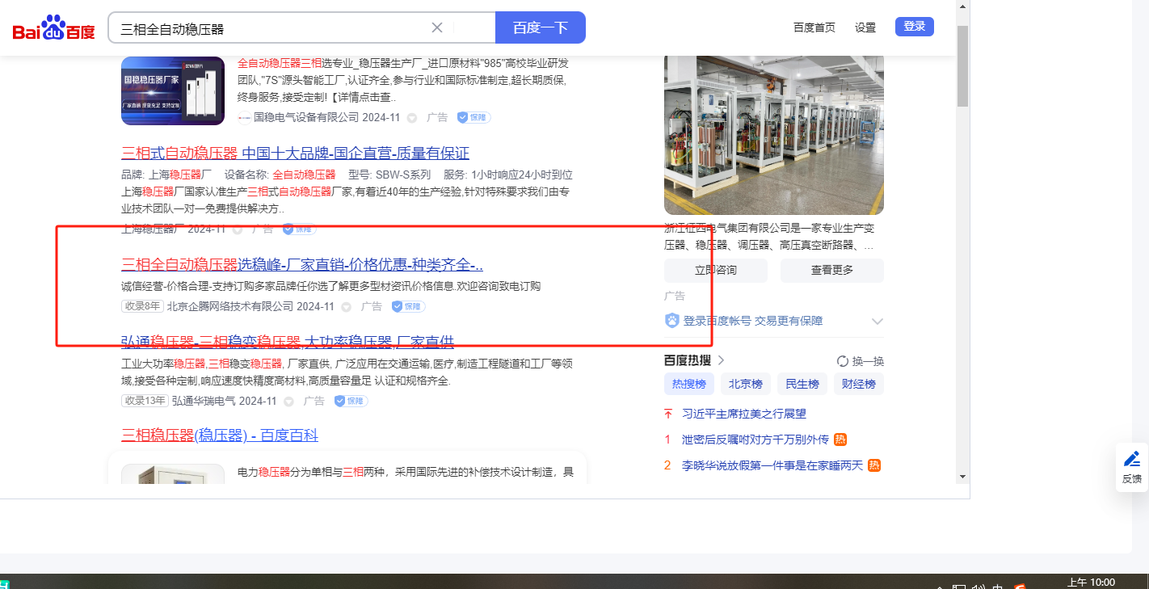The height and width of the screenshot is (589, 1149).
Task: Click the 登录 button
Action: tap(915, 27)
